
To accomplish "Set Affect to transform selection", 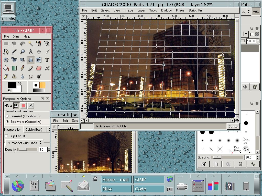I will click(x=24, y=105).
